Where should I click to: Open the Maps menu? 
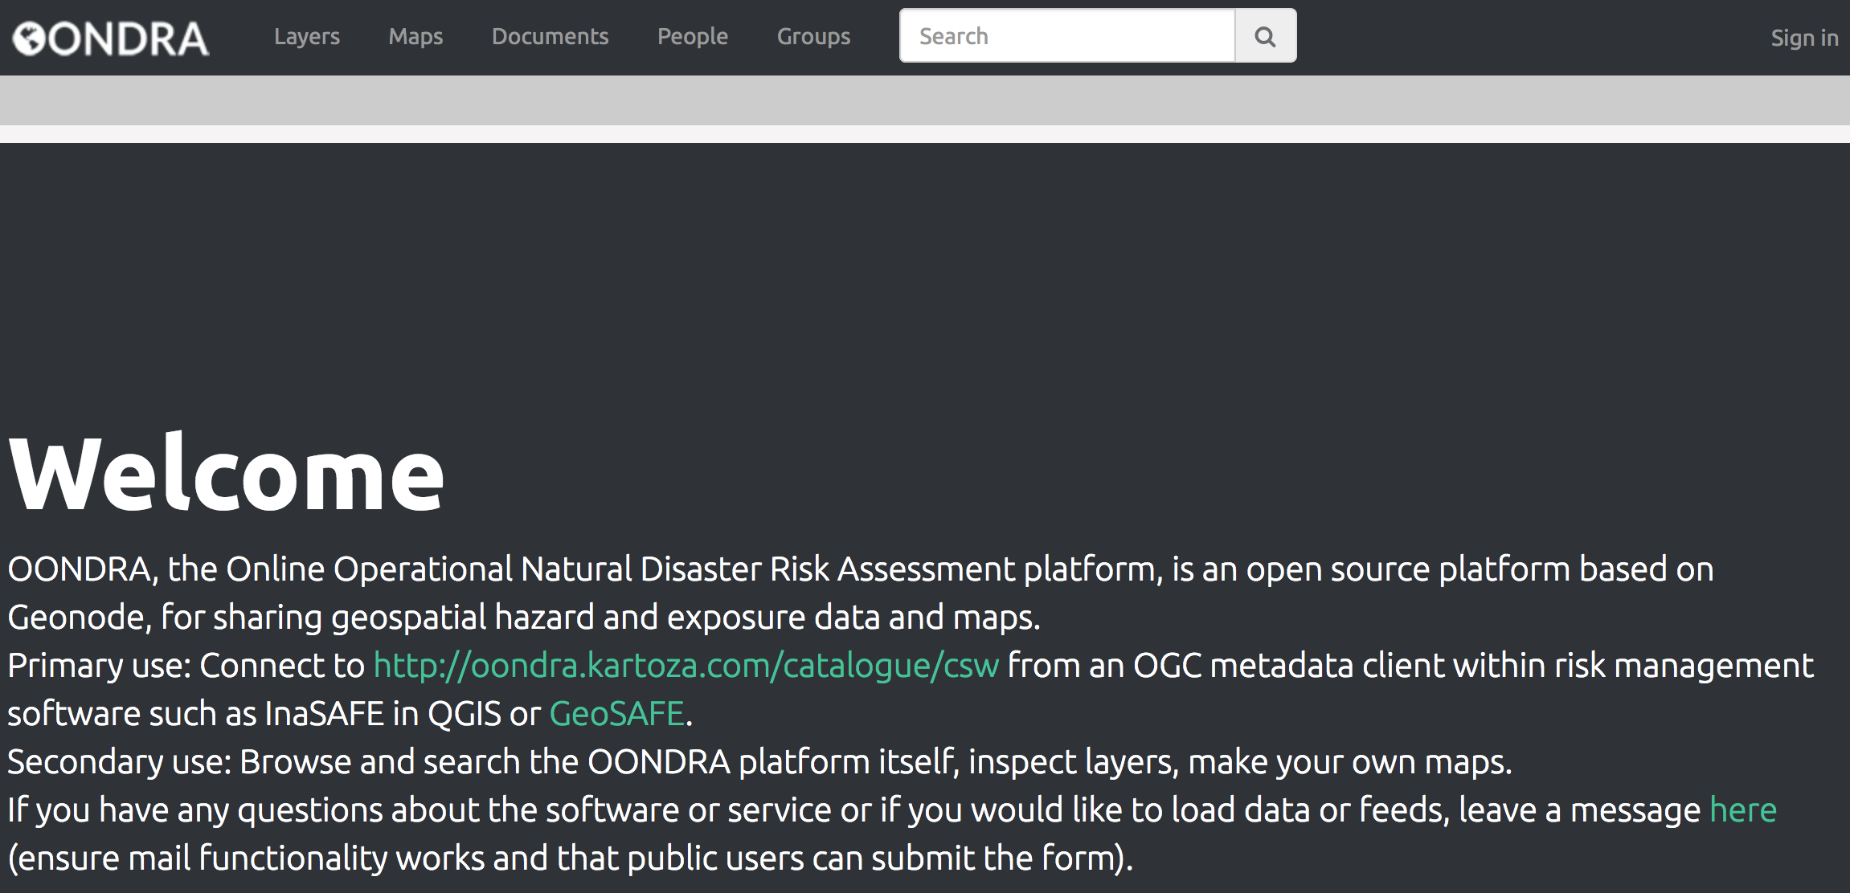pos(415,37)
